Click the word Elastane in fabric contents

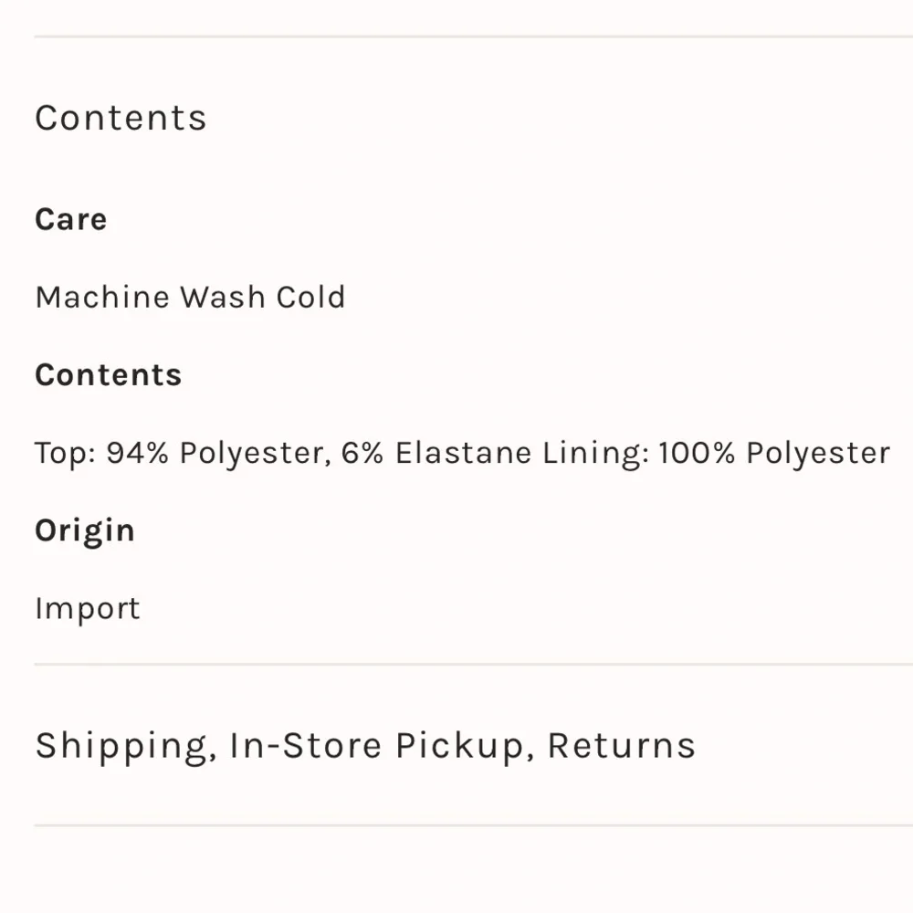coord(464,453)
